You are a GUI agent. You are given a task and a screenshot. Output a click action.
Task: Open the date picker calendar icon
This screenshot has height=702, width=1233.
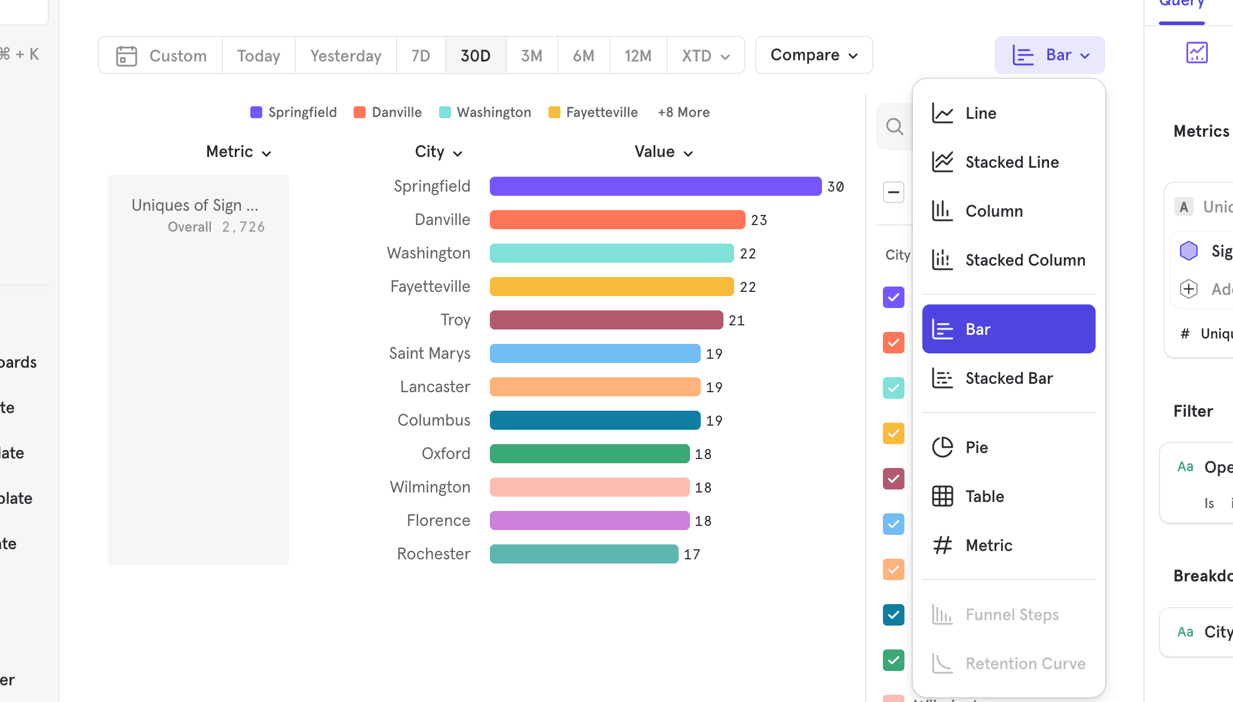click(x=126, y=55)
